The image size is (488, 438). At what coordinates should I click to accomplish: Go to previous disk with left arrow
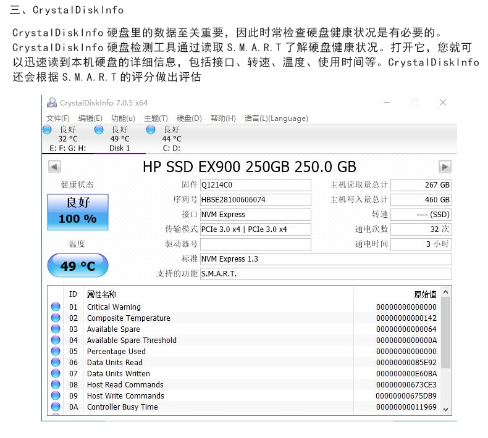[x=54, y=167]
